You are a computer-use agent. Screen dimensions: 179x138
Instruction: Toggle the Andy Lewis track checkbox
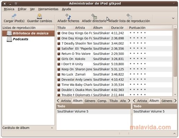(x=59, y=80)
